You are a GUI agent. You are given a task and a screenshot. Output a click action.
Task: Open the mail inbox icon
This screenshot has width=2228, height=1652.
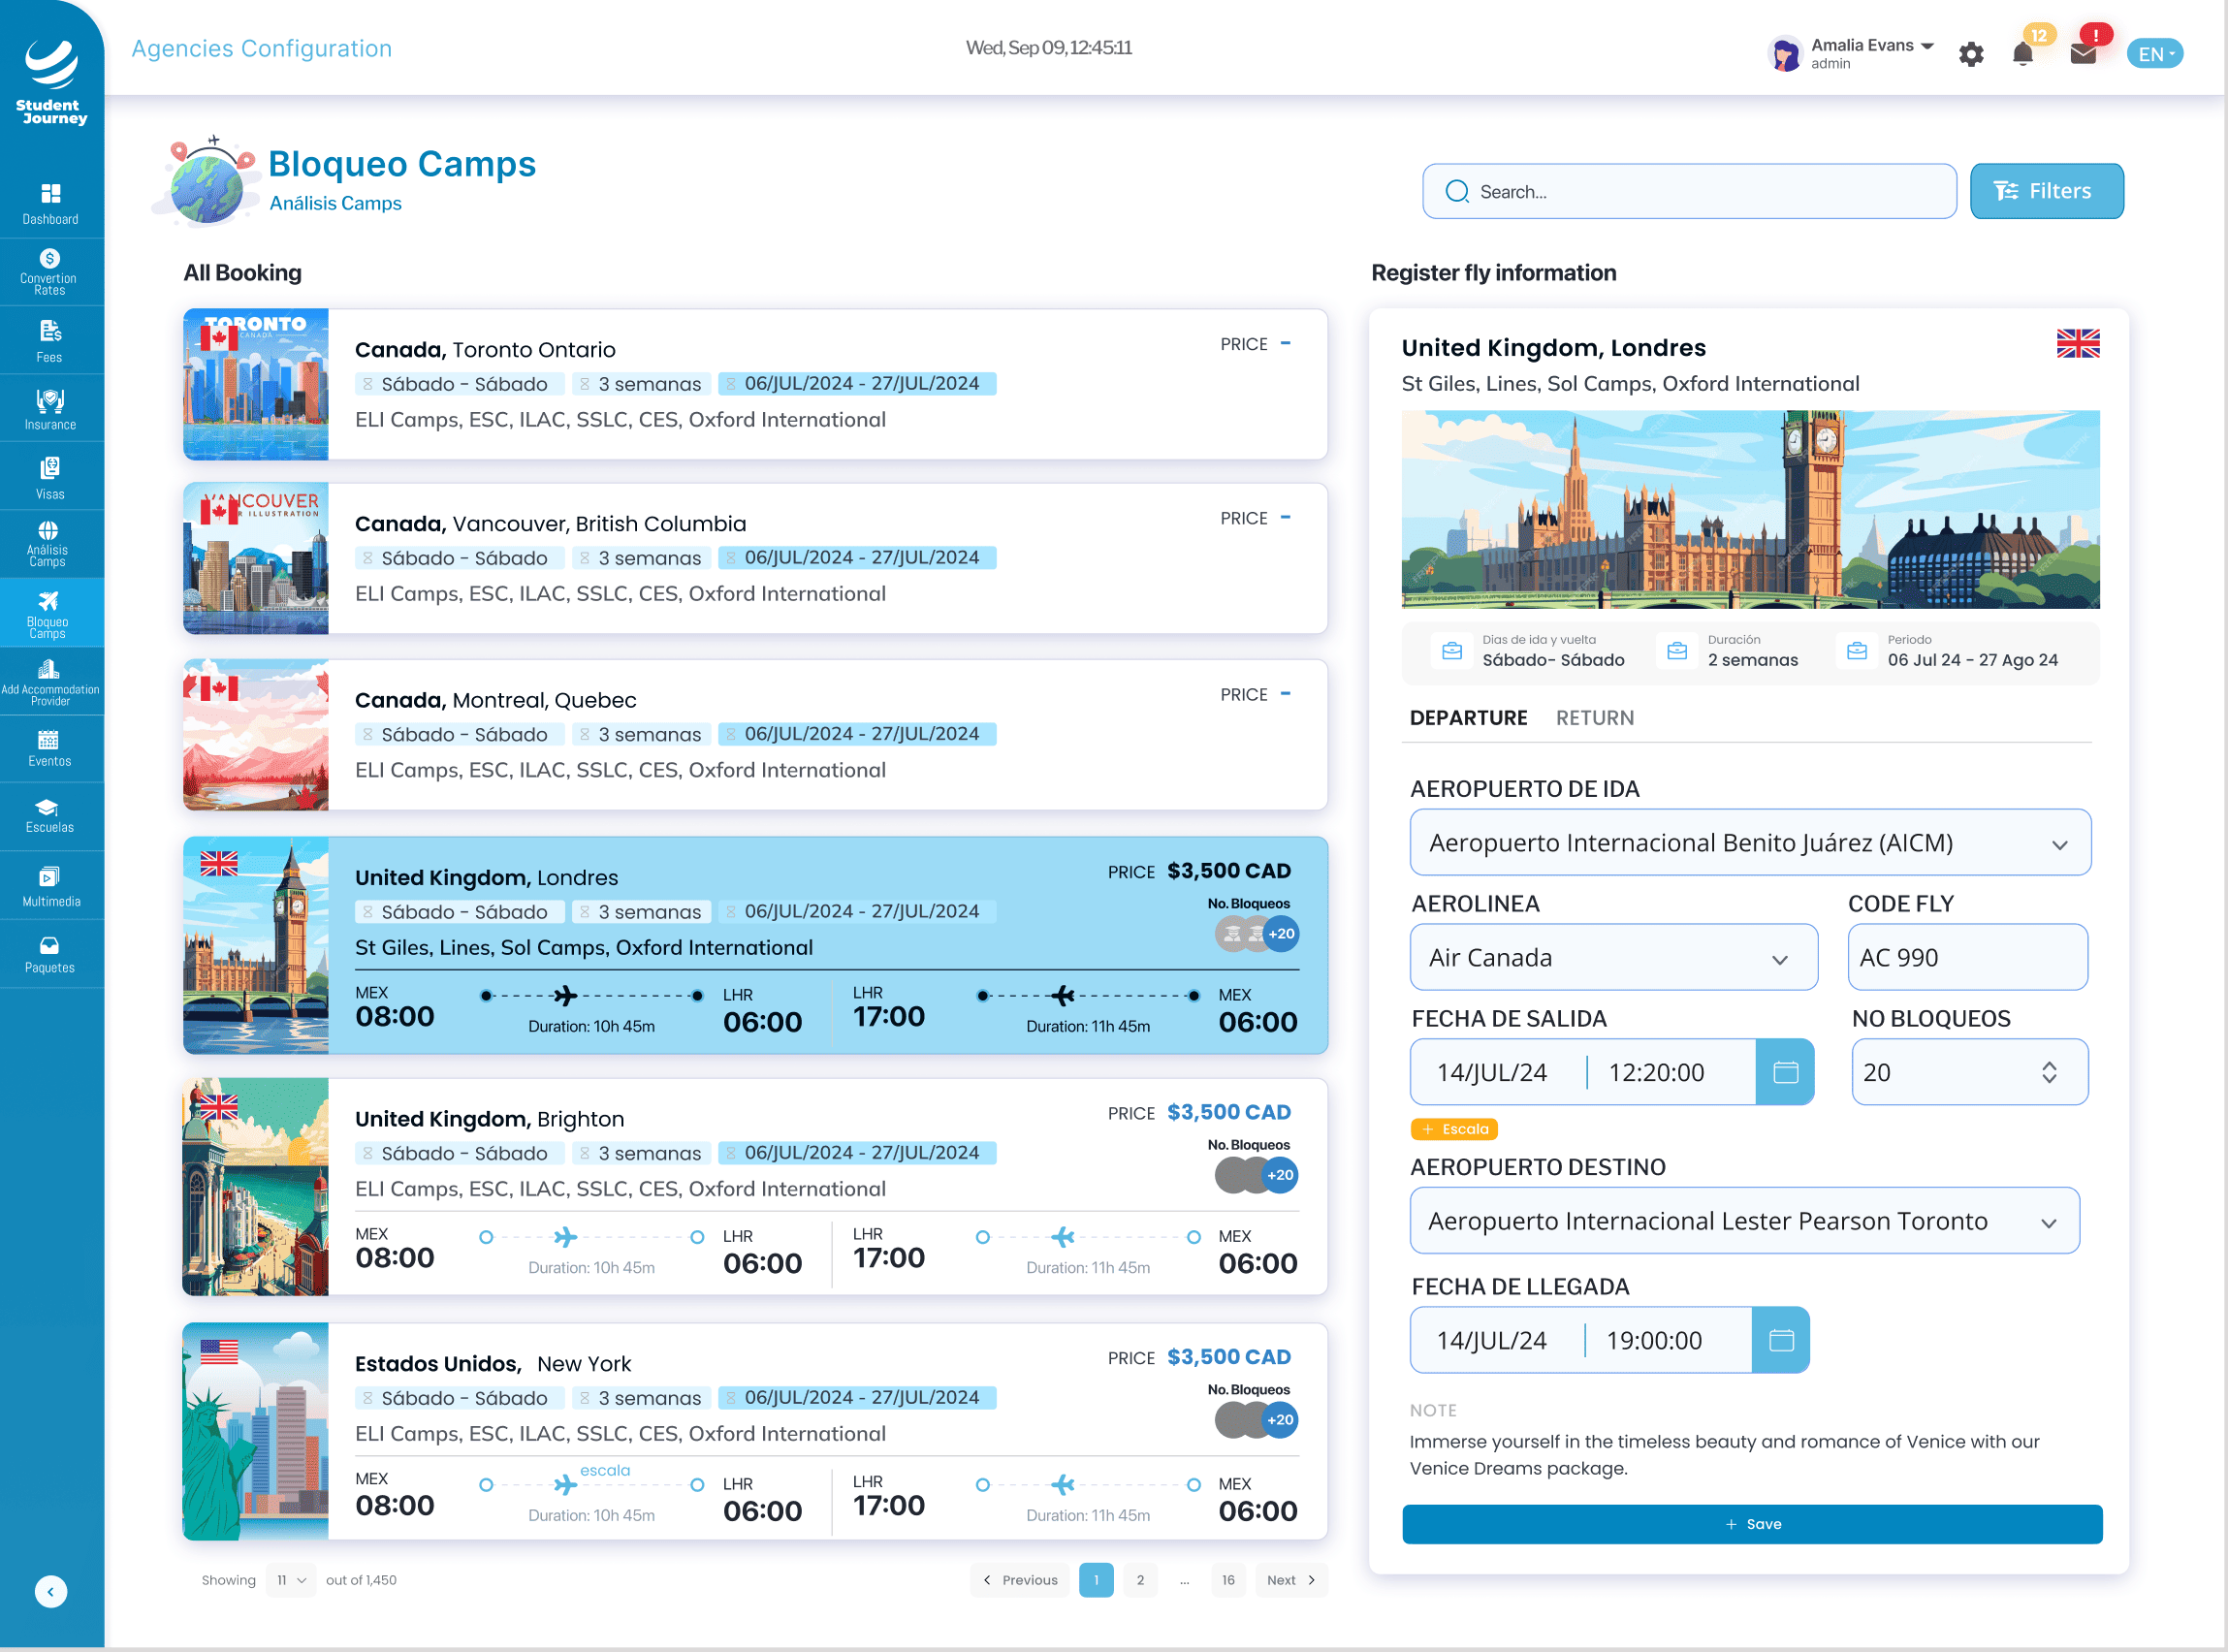(x=2083, y=54)
